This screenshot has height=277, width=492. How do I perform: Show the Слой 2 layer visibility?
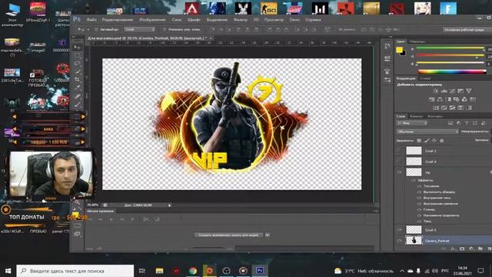400,151
